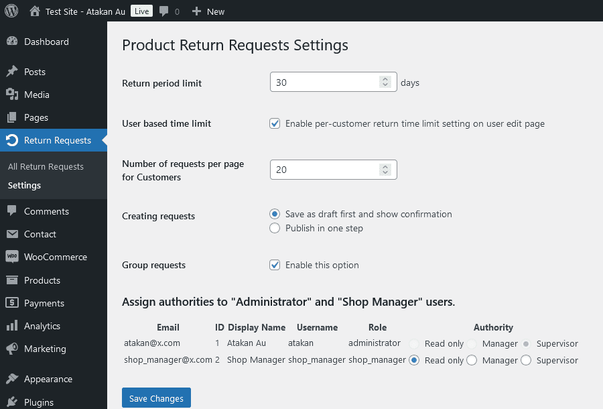The image size is (603, 409).
Task: Click the WordPress logo icon
Action: click(x=11, y=11)
